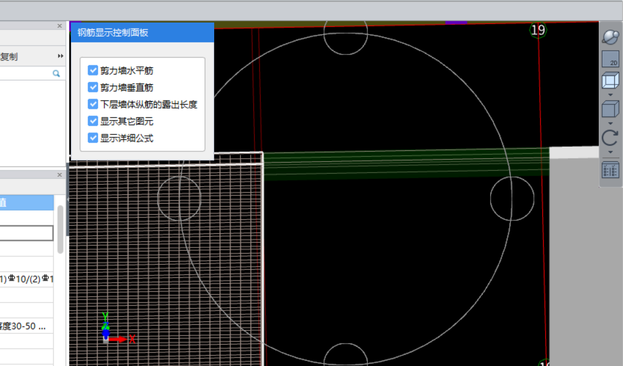
Task: Expand toolbar overflow arrows beside 复制
Action: [x=61, y=56]
